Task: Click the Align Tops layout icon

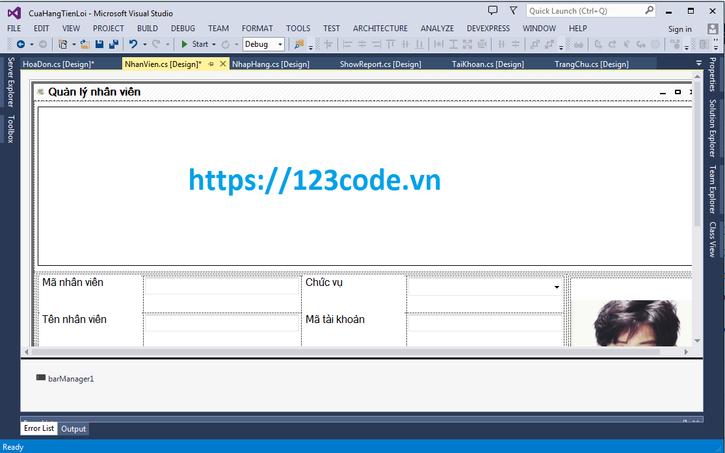Action: pos(390,44)
